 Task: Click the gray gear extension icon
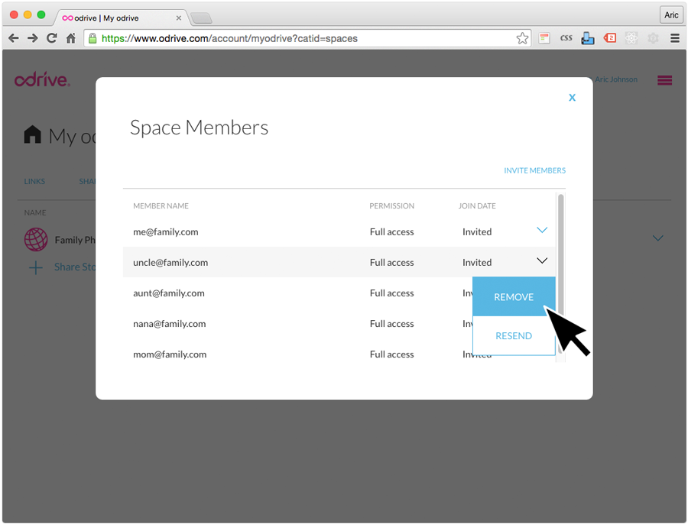653,38
